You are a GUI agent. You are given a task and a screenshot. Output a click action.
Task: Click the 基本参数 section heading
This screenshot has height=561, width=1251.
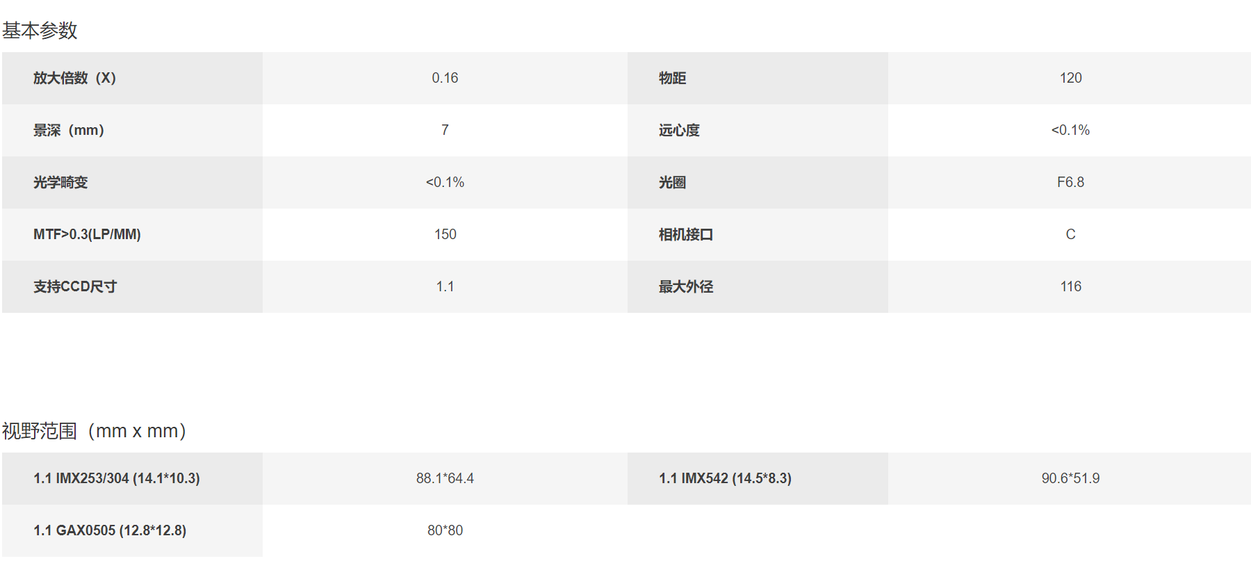pos(40,31)
